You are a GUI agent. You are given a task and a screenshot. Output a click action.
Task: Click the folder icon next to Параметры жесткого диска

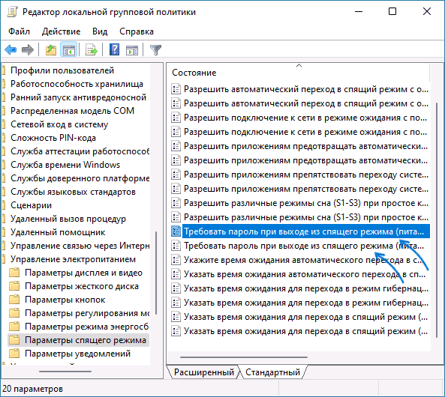coord(14,286)
